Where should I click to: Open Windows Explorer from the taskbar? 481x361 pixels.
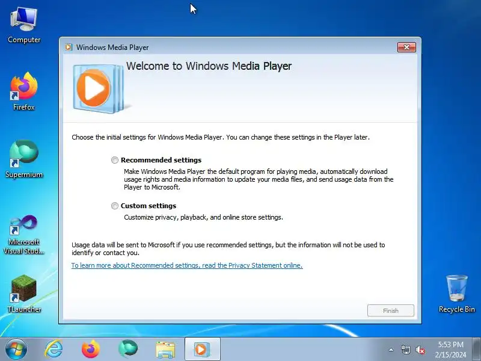pos(165,350)
